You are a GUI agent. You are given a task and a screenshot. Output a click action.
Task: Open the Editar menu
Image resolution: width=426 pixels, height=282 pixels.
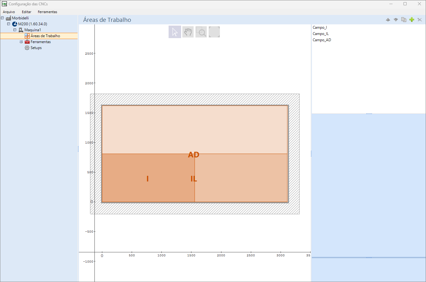pyautogui.click(x=27, y=12)
